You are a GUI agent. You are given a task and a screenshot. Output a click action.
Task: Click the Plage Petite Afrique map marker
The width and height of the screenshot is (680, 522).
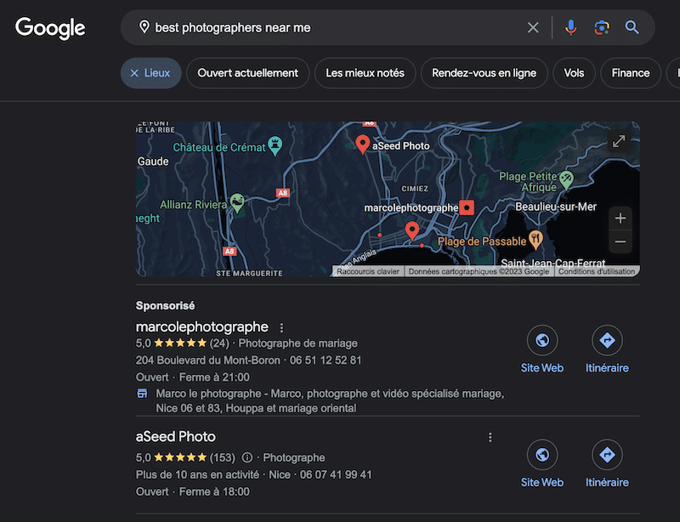[566, 179]
